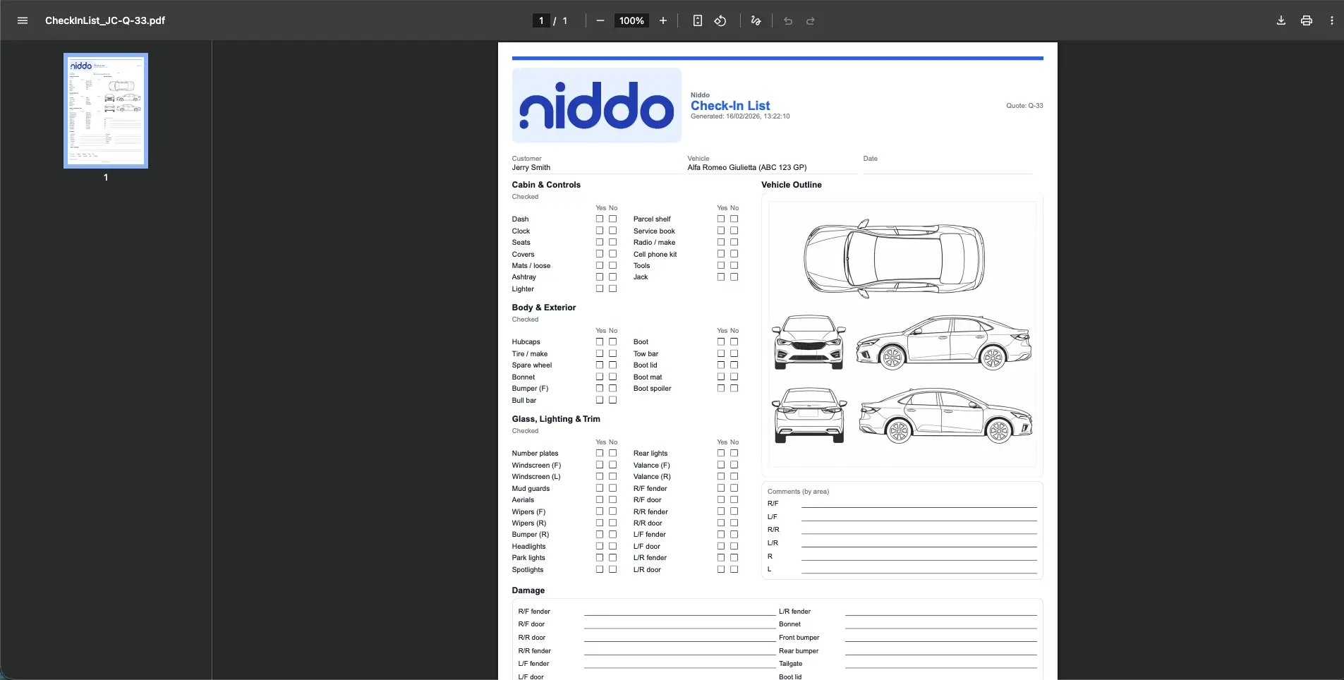Zoom out of the document
Screen dimensions: 1344x680
coord(600,20)
